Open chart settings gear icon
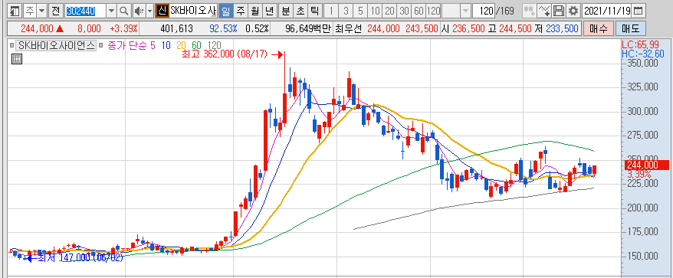Screen dimensions: 673x278 573,11
